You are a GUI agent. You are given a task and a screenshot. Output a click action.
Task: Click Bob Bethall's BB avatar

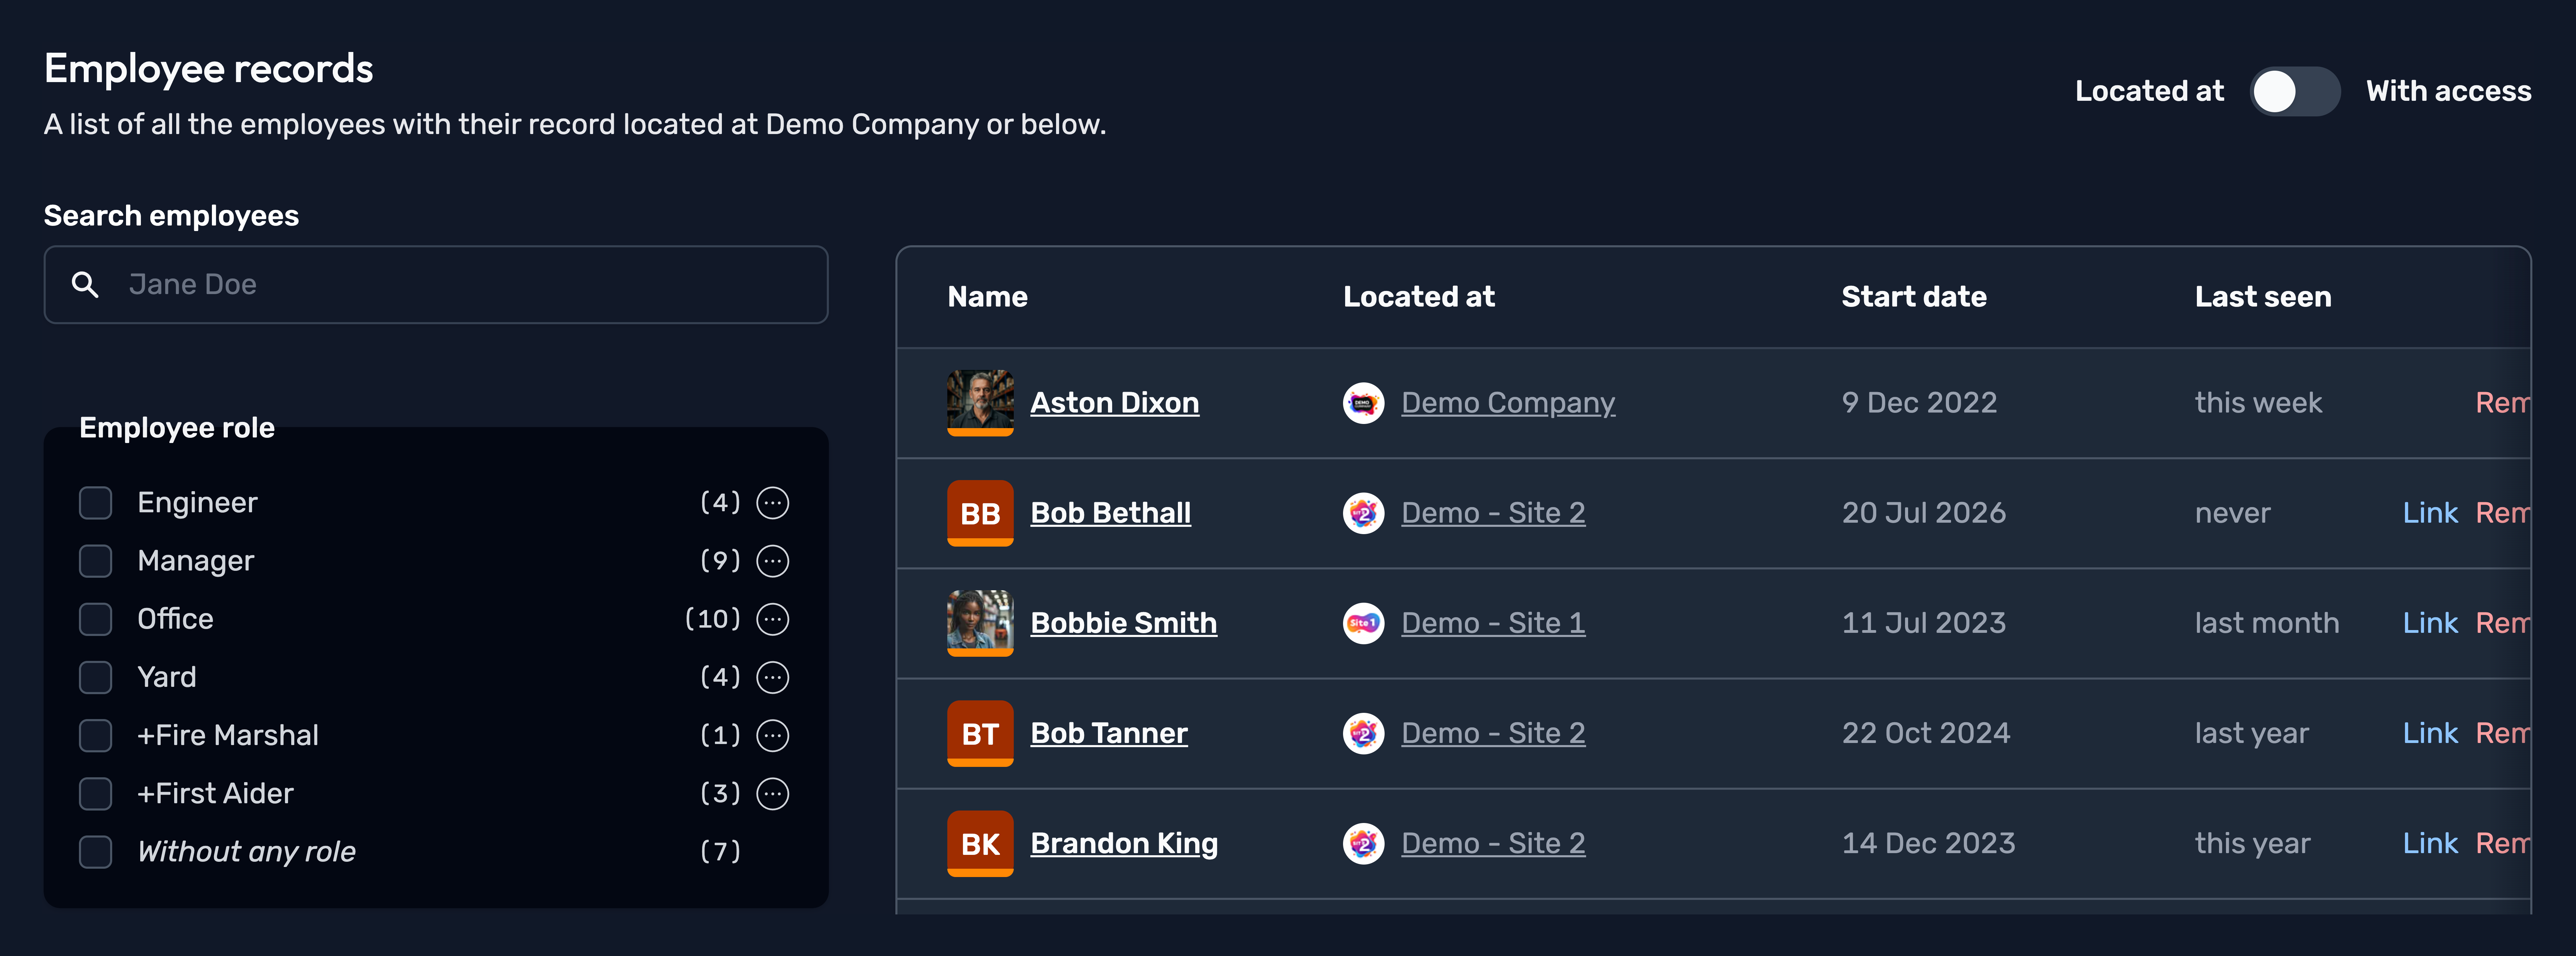tap(980, 513)
